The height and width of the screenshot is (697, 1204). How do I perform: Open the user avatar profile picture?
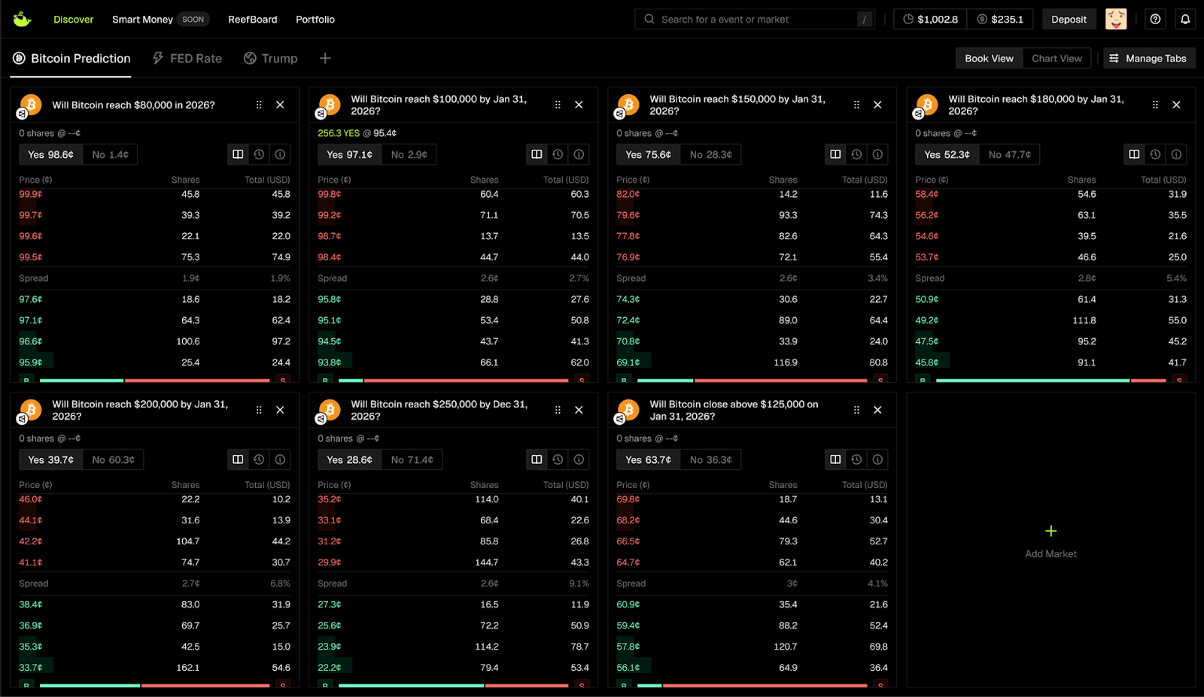(1116, 20)
